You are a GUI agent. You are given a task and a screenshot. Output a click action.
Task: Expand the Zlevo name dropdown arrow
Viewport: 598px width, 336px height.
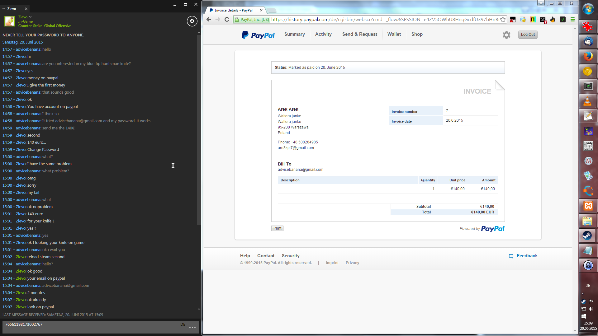tap(30, 17)
